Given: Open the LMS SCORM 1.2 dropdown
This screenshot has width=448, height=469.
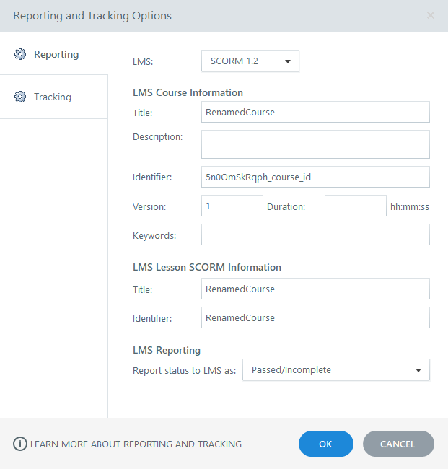Looking at the screenshot, I should [x=250, y=61].
